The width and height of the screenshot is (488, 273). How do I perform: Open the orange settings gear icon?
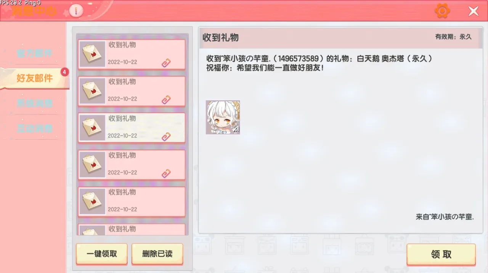pos(442,11)
